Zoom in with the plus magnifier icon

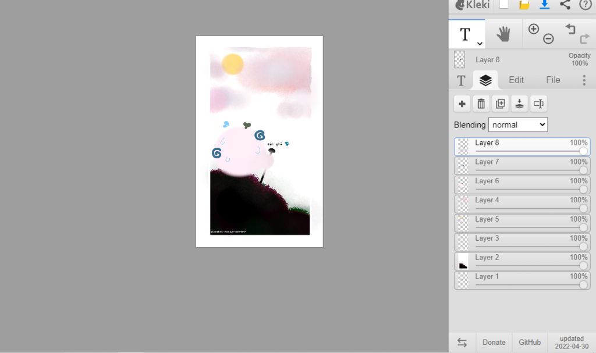click(x=534, y=29)
